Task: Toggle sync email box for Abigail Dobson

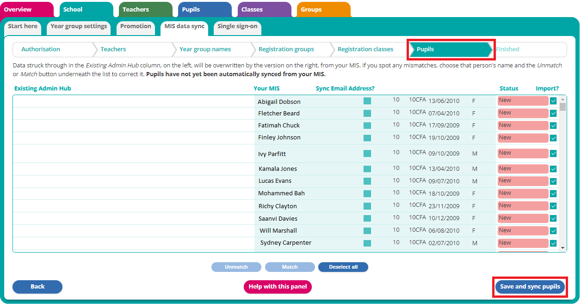Action: 367,101
